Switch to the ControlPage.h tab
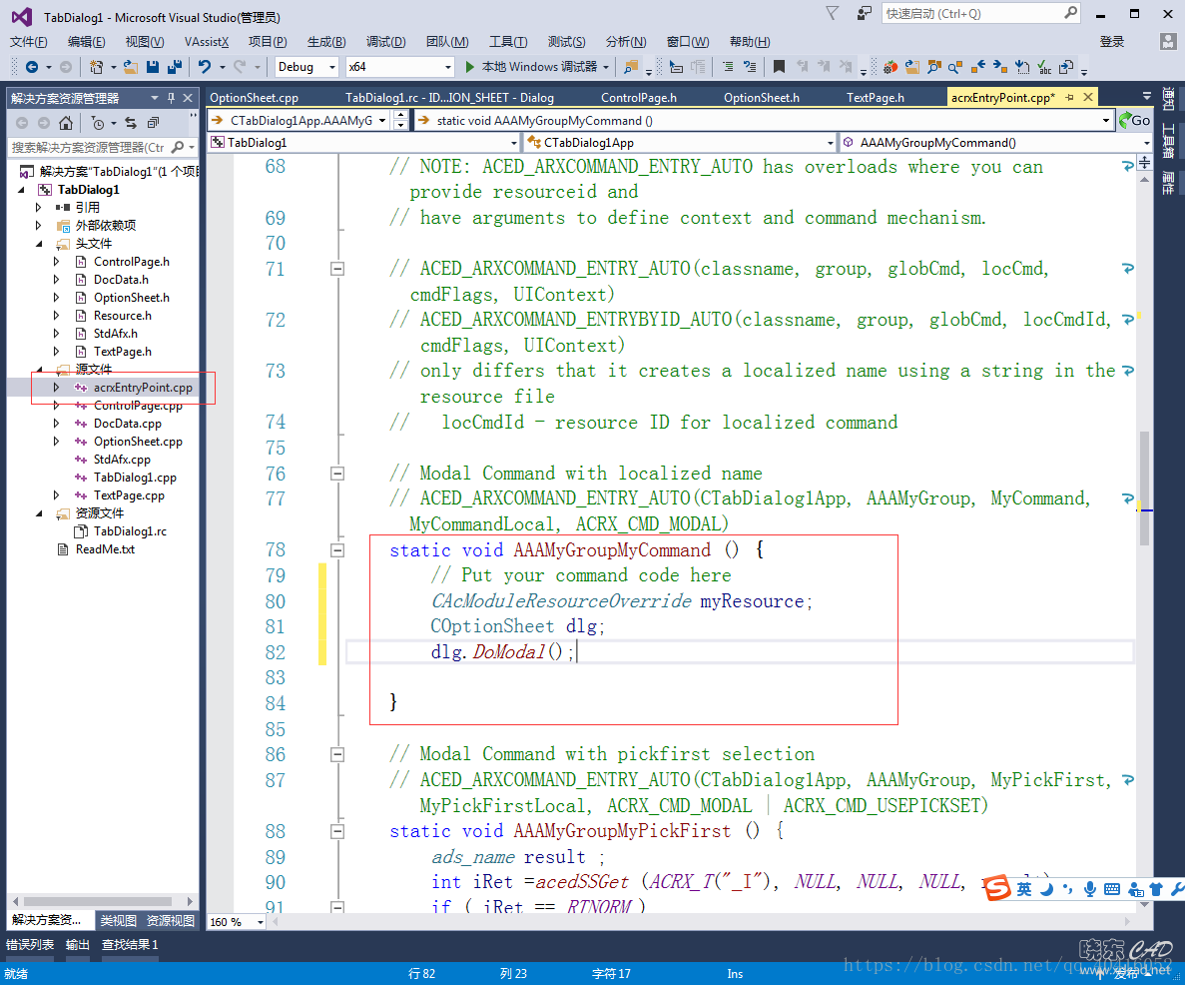Viewport: 1185px width, 985px height. (639, 98)
